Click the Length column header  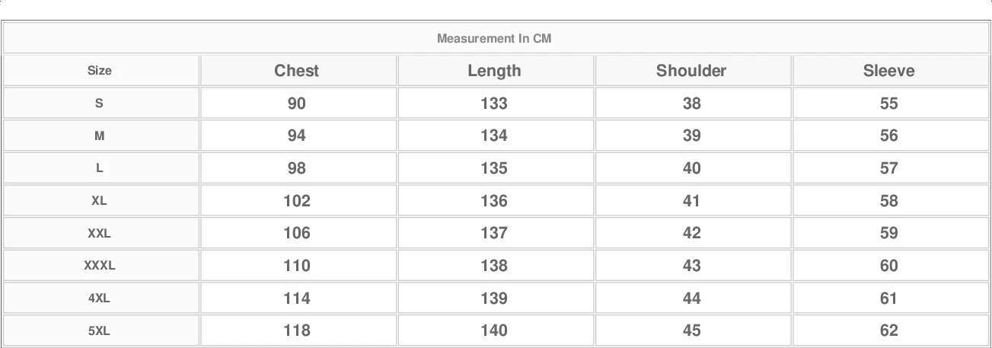point(494,71)
